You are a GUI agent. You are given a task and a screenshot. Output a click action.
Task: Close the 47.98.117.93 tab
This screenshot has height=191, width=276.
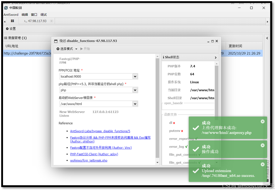coord(51,21)
